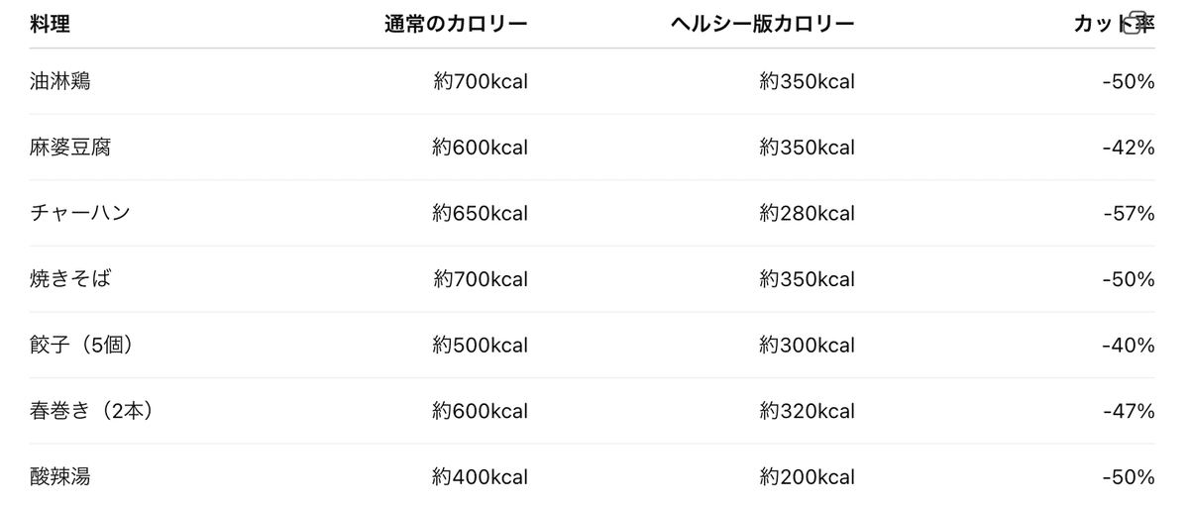Click the 通常のカロリー column header

[456, 25]
